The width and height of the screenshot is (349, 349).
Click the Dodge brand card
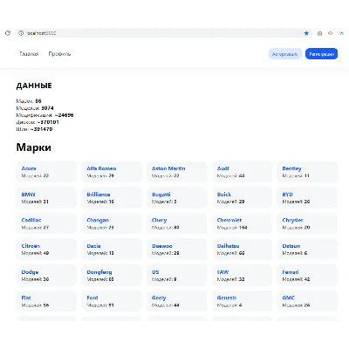tap(46, 276)
